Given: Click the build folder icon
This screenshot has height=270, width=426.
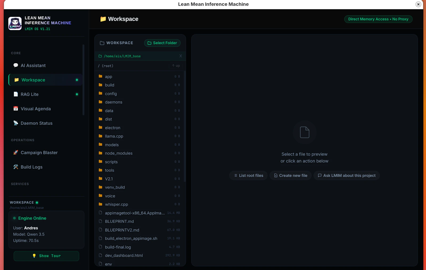Looking at the screenshot, I should (x=100, y=85).
